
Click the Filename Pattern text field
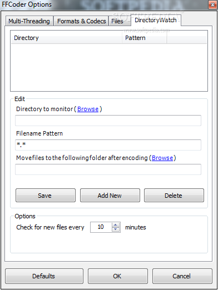click(108, 145)
